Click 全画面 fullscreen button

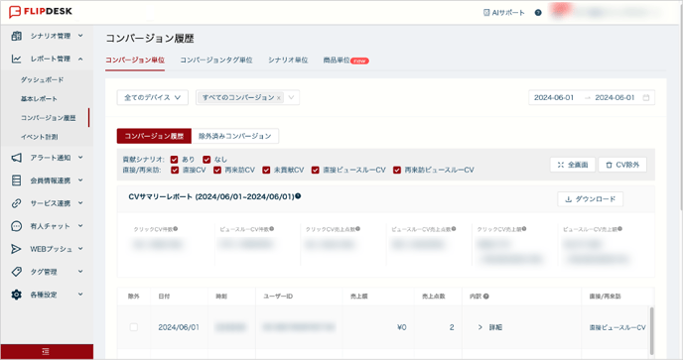573,165
